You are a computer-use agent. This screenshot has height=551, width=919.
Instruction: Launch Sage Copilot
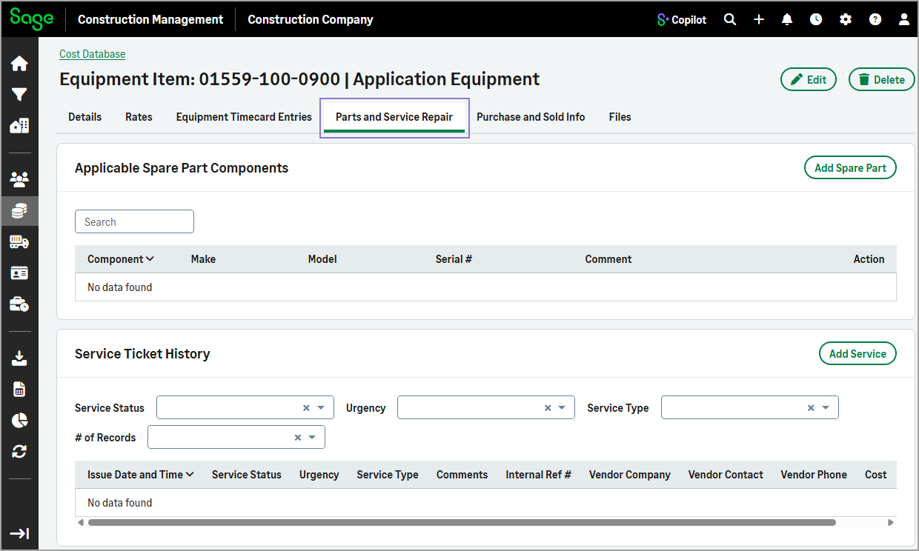pyautogui.click(x=682, y=20)
